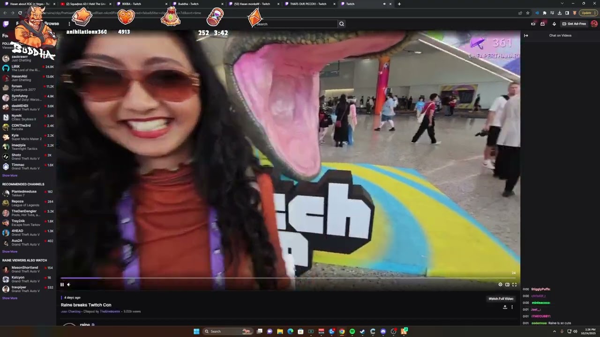Viewport: 600px width, 337px height.
Task: Open Timmac channel in sidebar
Action: pyautogui.click(x=28, y=167)
